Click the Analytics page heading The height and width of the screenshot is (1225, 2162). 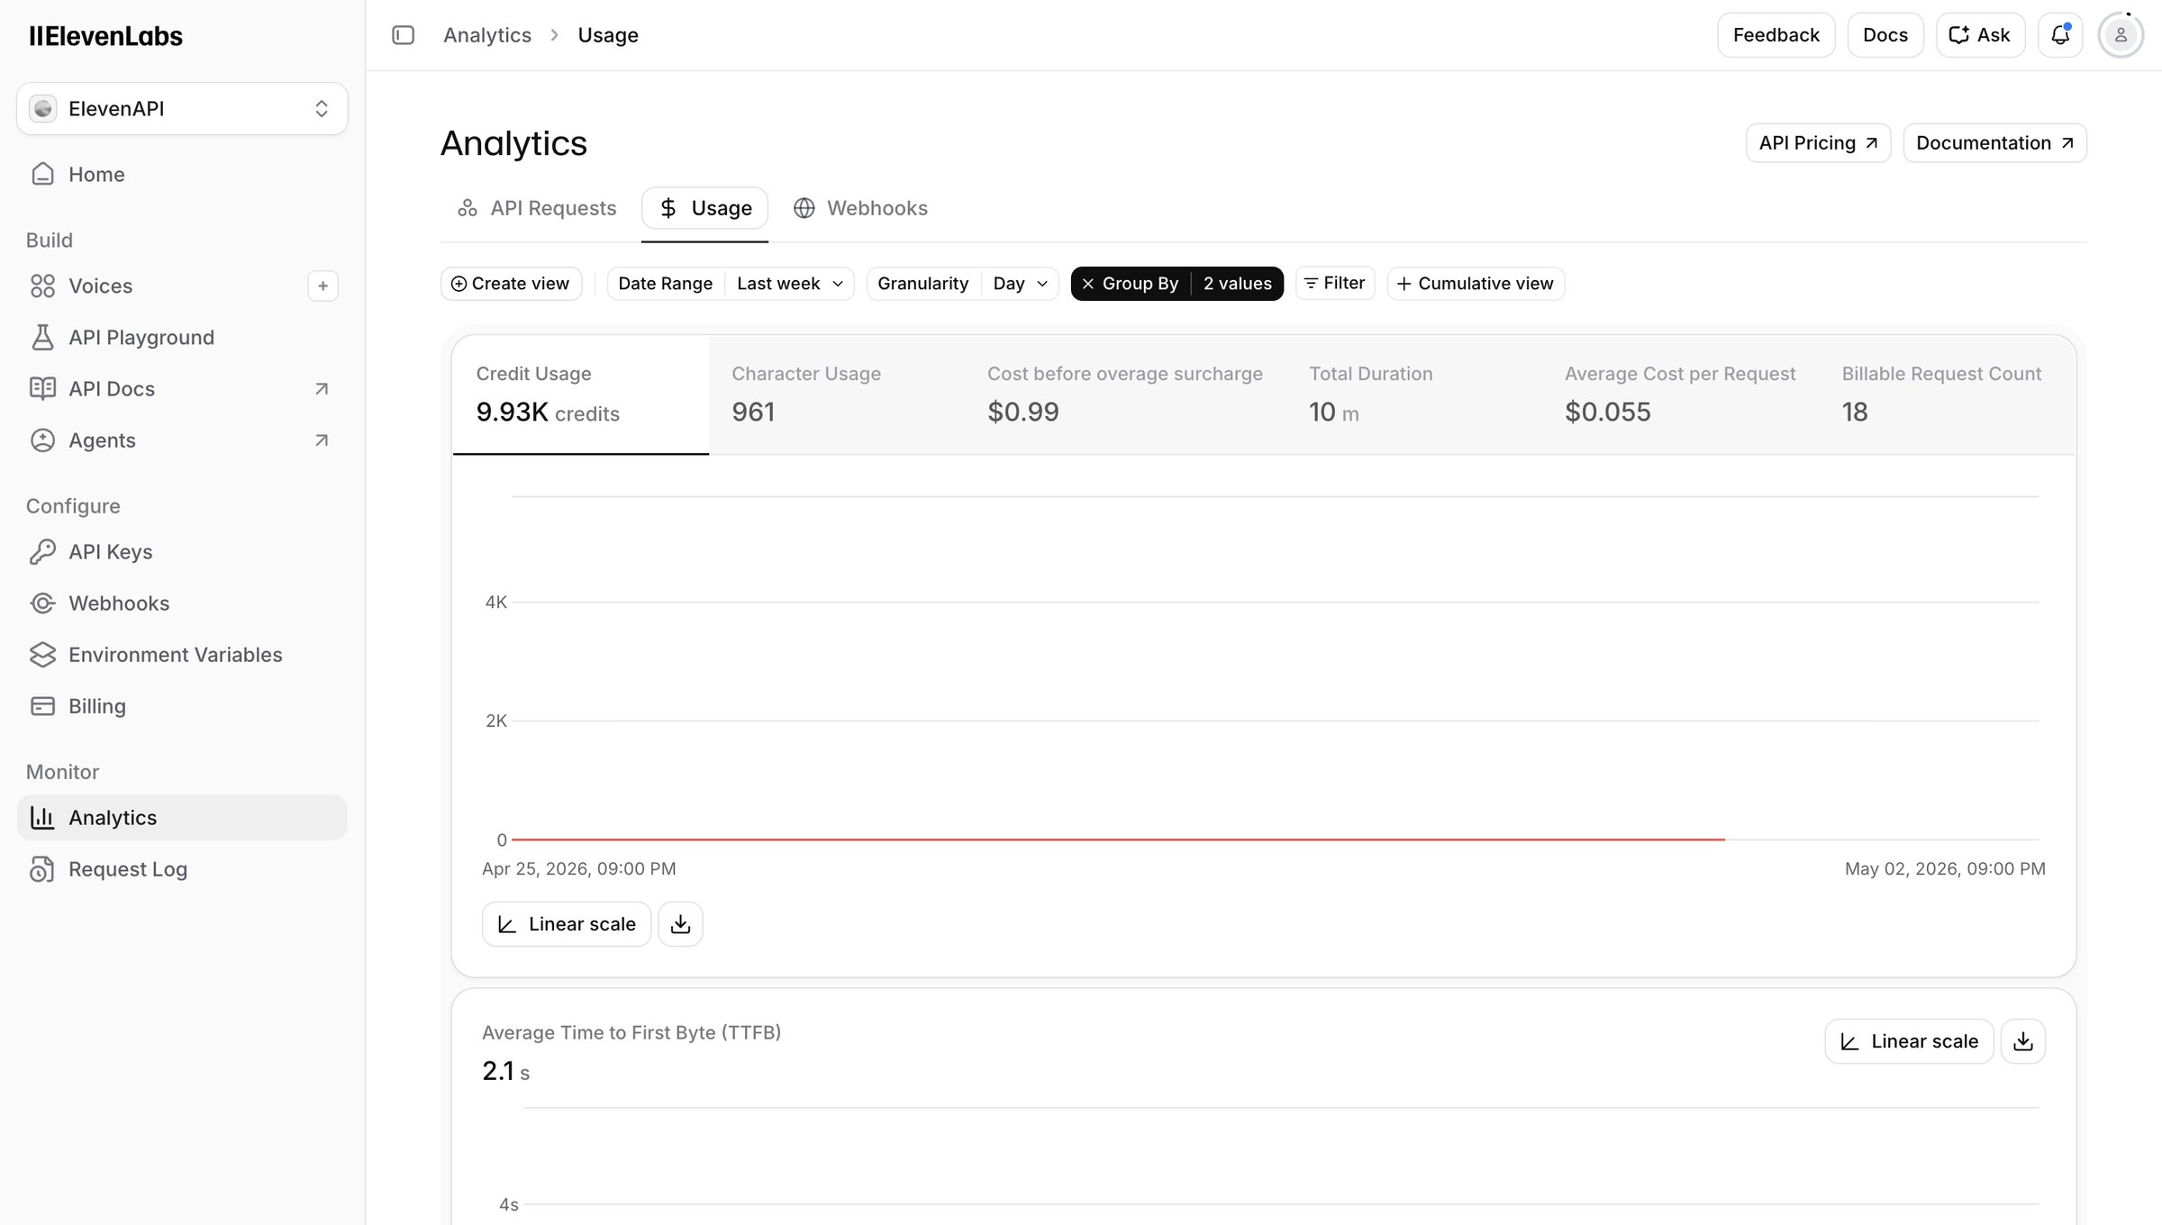pos(513,144)
